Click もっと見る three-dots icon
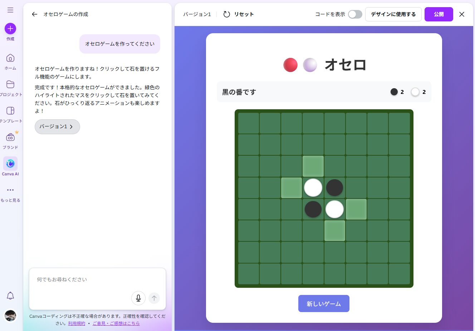 pyautogui.click(x=10, y=190)
